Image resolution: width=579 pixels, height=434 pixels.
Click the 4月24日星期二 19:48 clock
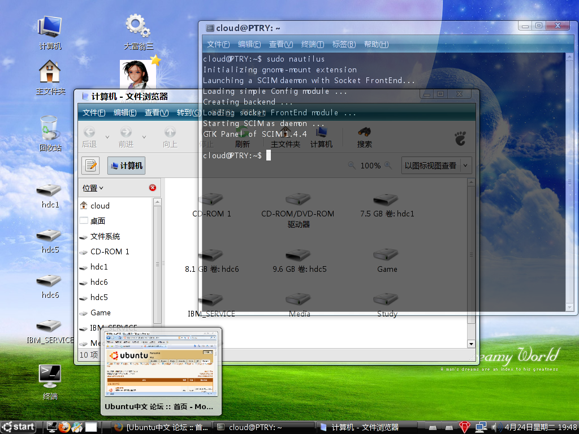coord(540,427)
